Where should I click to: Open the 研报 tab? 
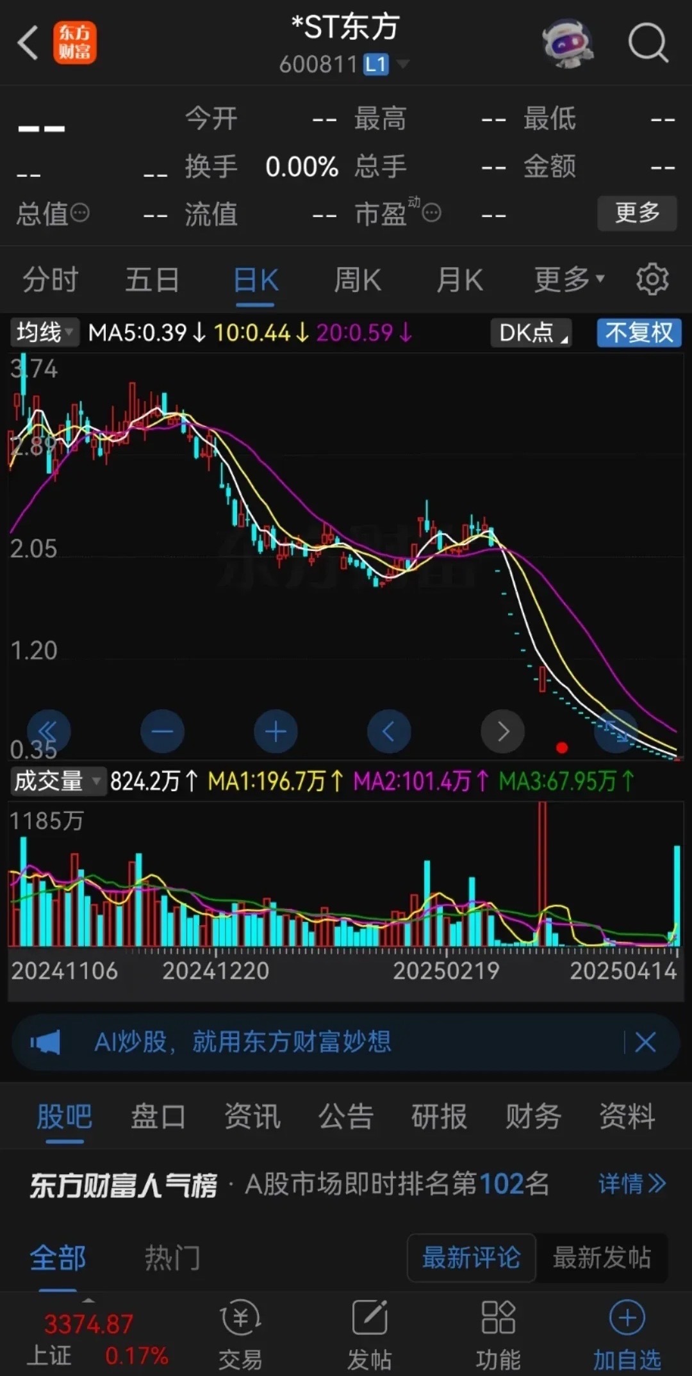click(440, 1117)
